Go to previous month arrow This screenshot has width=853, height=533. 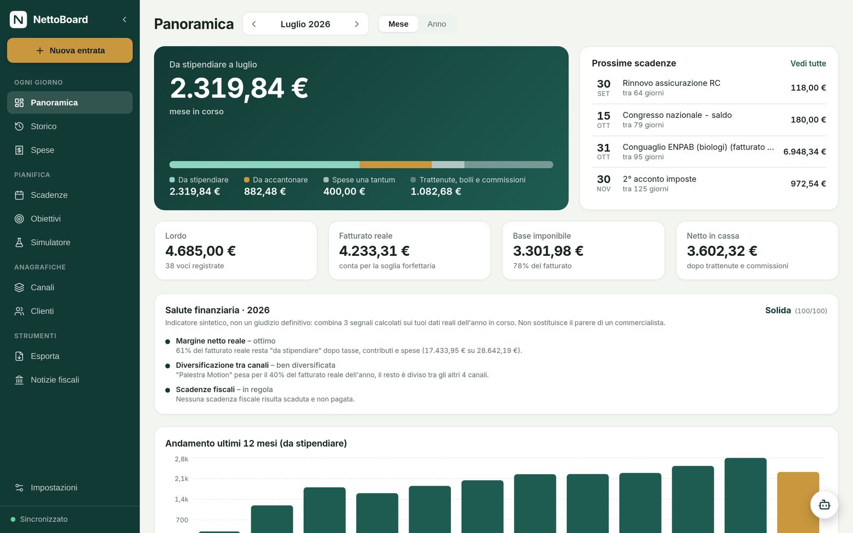[254, 24]
